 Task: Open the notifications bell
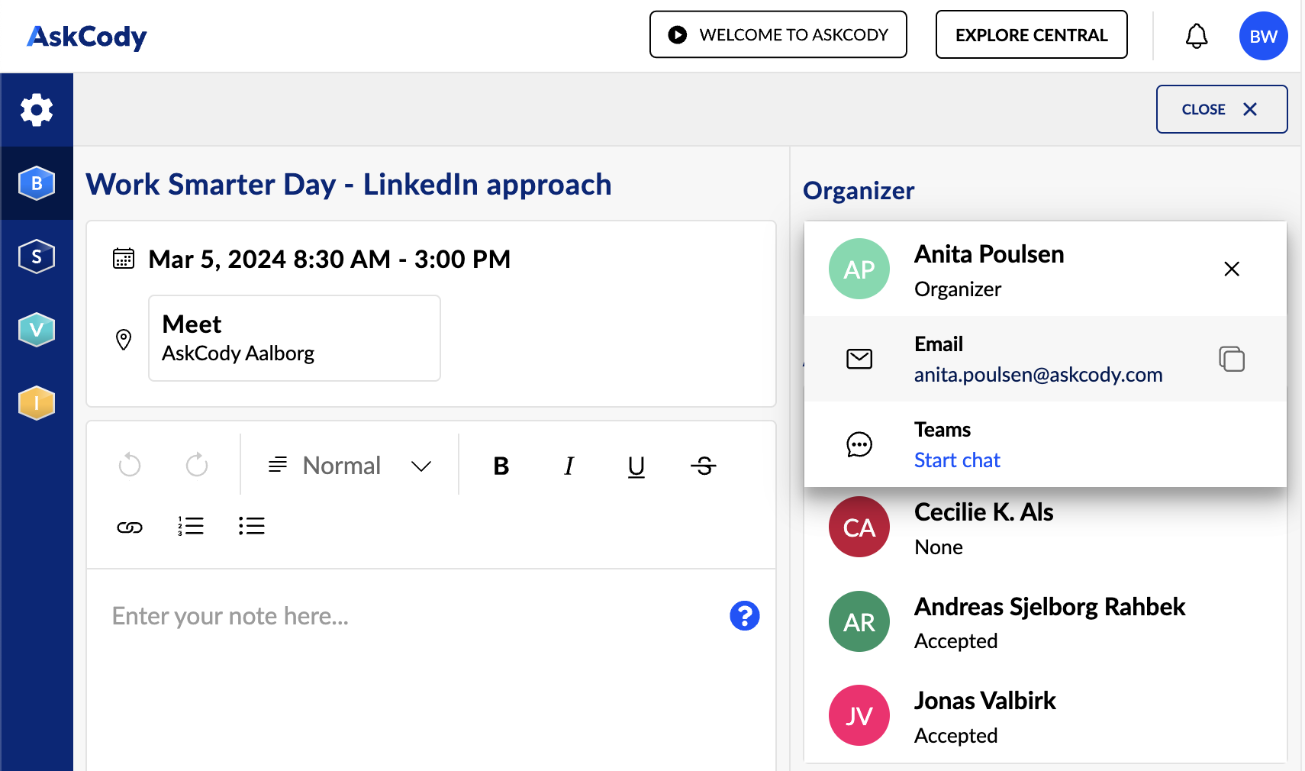(1197, 36)
